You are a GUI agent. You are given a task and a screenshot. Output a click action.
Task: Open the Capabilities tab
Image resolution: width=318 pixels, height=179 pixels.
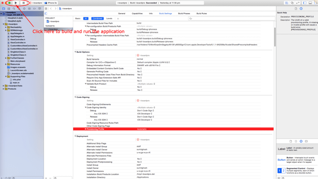137,13
